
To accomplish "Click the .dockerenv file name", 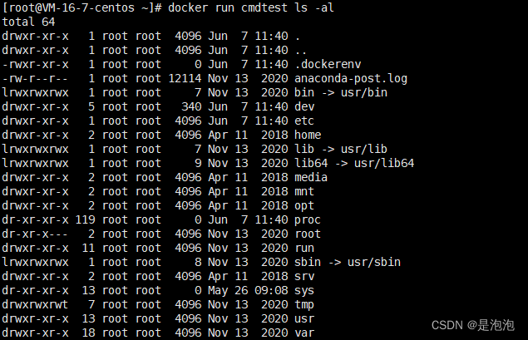I will 328,64.
